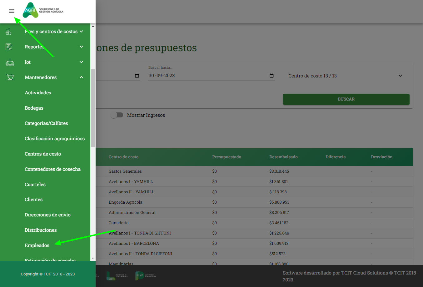
Task: Open Distribuciones in the sidebar
Action: pyautogui.click(x=41, y=230)
